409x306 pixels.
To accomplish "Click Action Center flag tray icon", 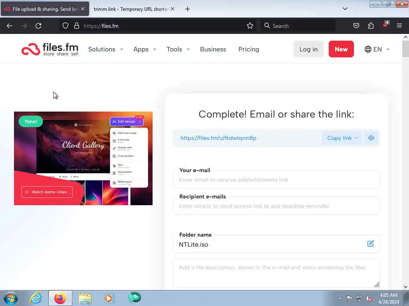I will pos(349,298).
